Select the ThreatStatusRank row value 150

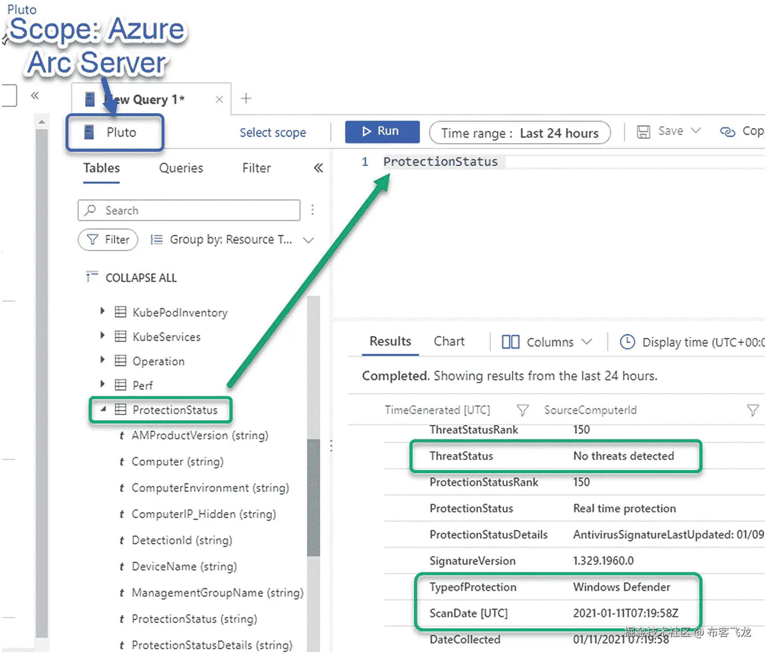pos(582,430)
